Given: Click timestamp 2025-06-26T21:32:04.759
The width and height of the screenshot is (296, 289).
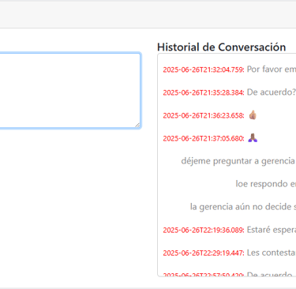Looking at the screenshot, I should click(204, 69).
